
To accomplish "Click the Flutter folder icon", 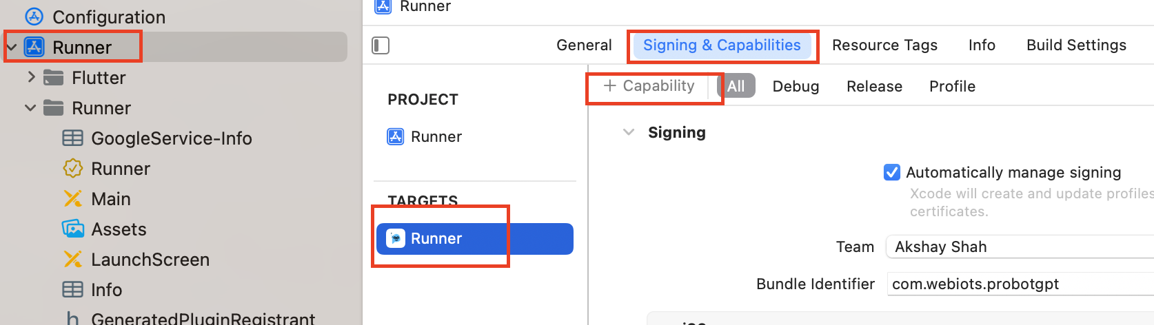I will (x=54, y=78).
